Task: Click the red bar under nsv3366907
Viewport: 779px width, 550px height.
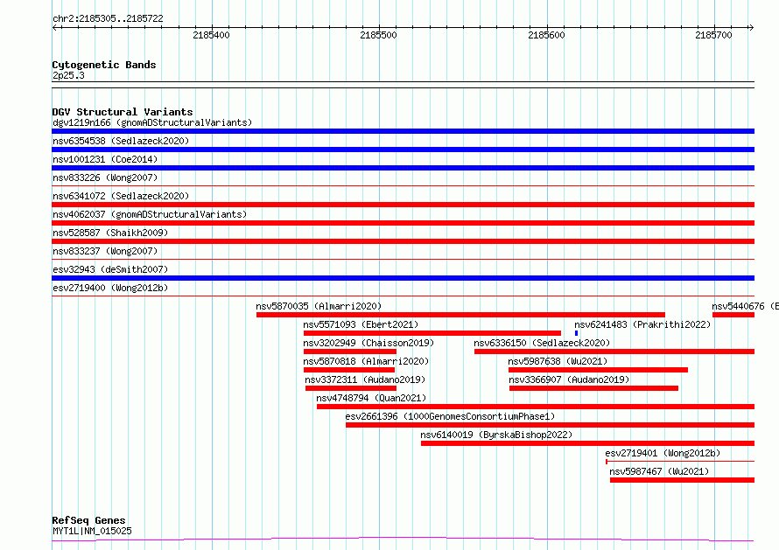Action: point(593,388)
